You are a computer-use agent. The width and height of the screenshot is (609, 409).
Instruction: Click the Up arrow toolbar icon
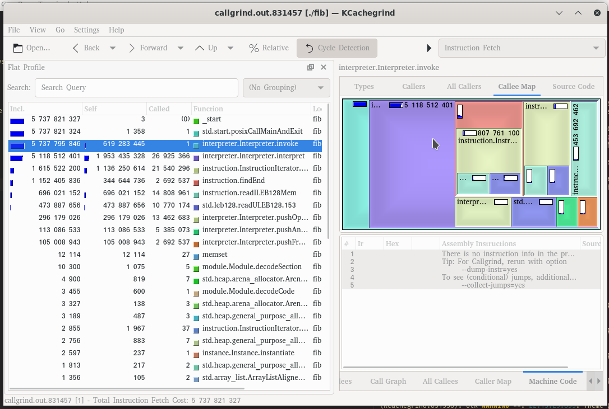click(200, 48)
